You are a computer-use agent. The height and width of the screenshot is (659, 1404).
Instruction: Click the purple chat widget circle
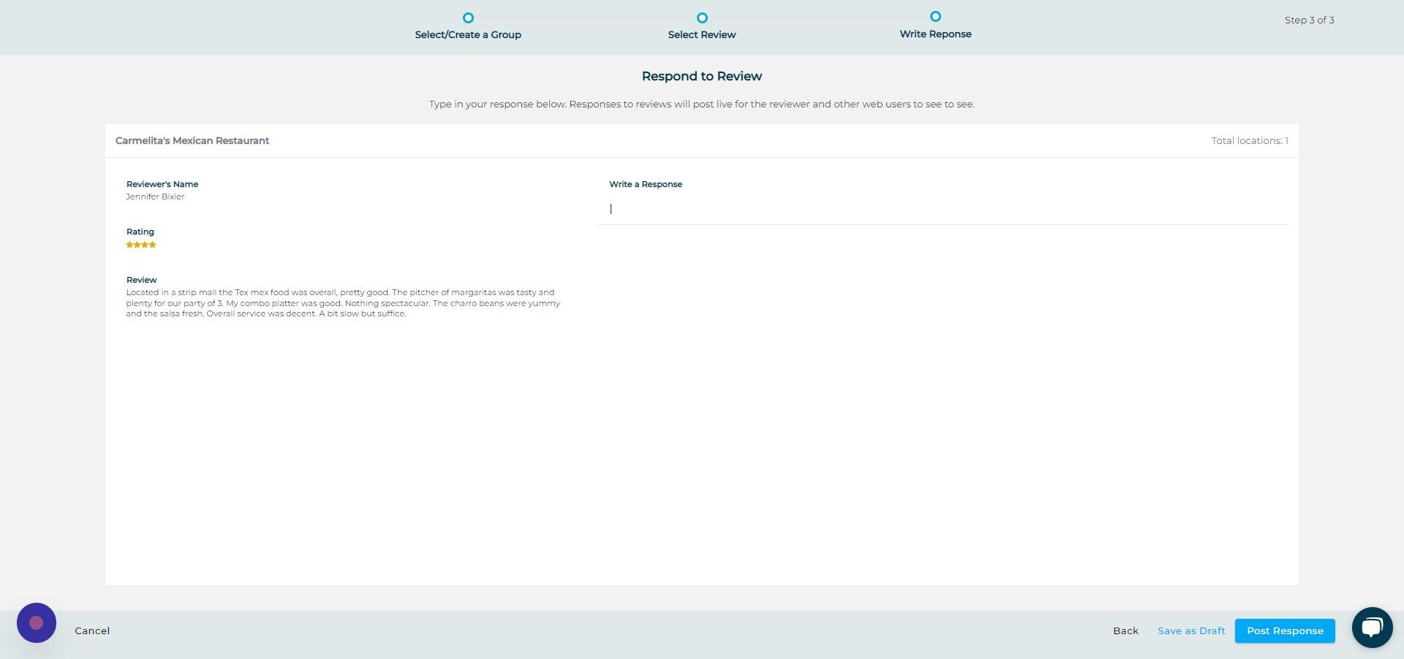pyautogui.click(x=36, y=622)
